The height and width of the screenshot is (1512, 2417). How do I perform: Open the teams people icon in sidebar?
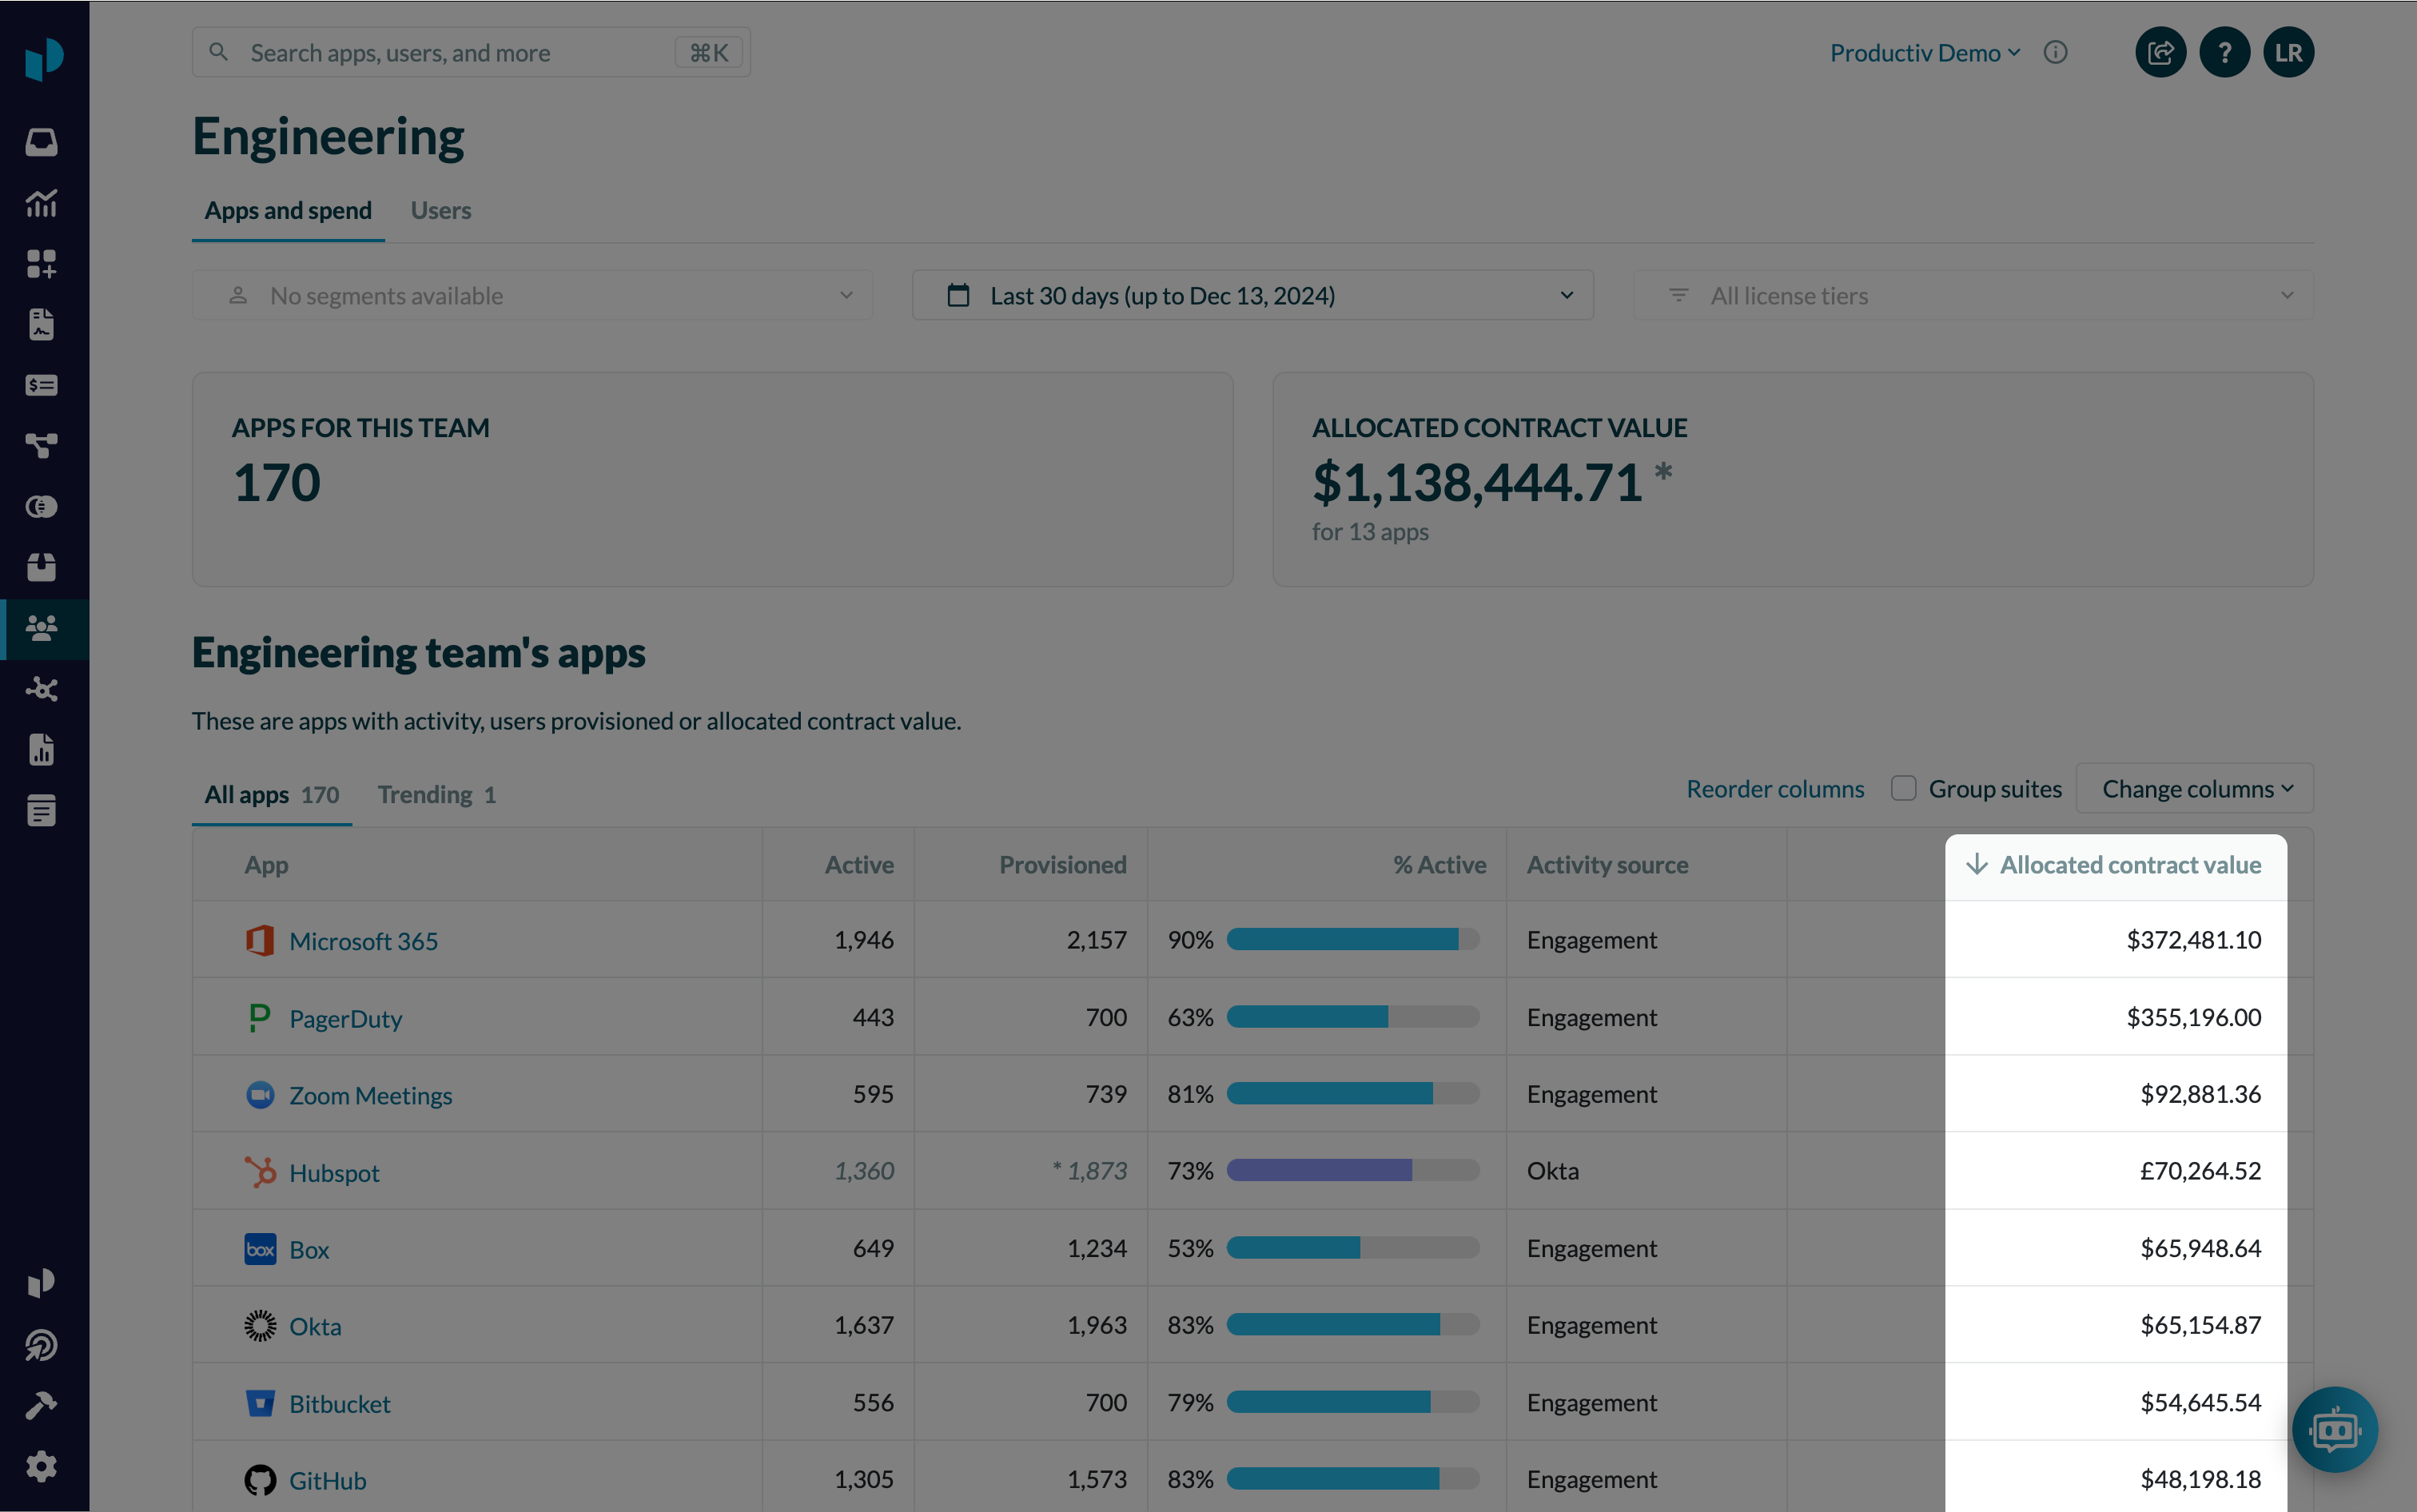[x=41, y=628]
